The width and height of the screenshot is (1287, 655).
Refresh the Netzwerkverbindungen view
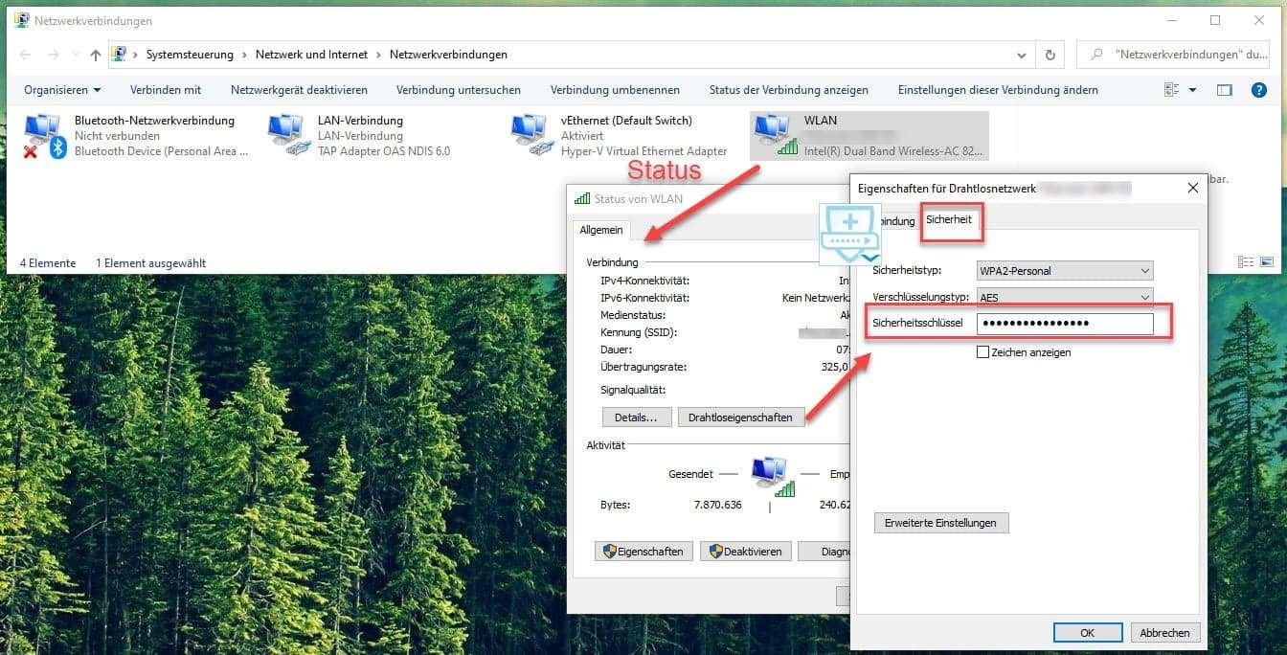(x=1050, y=55)
